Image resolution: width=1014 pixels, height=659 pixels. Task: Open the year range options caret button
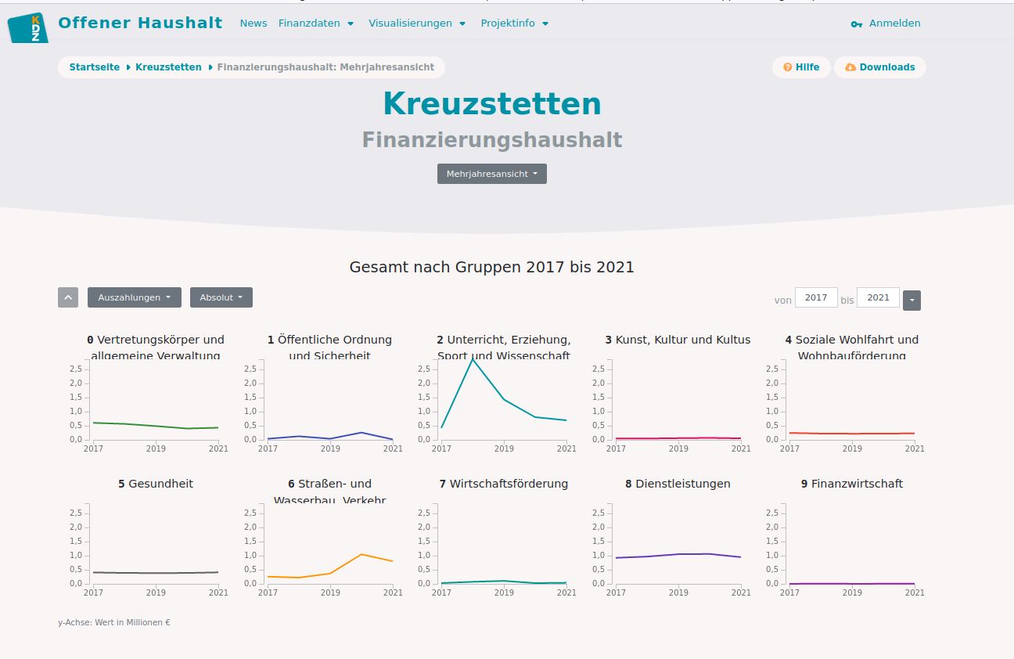click(x=912, y=301)
